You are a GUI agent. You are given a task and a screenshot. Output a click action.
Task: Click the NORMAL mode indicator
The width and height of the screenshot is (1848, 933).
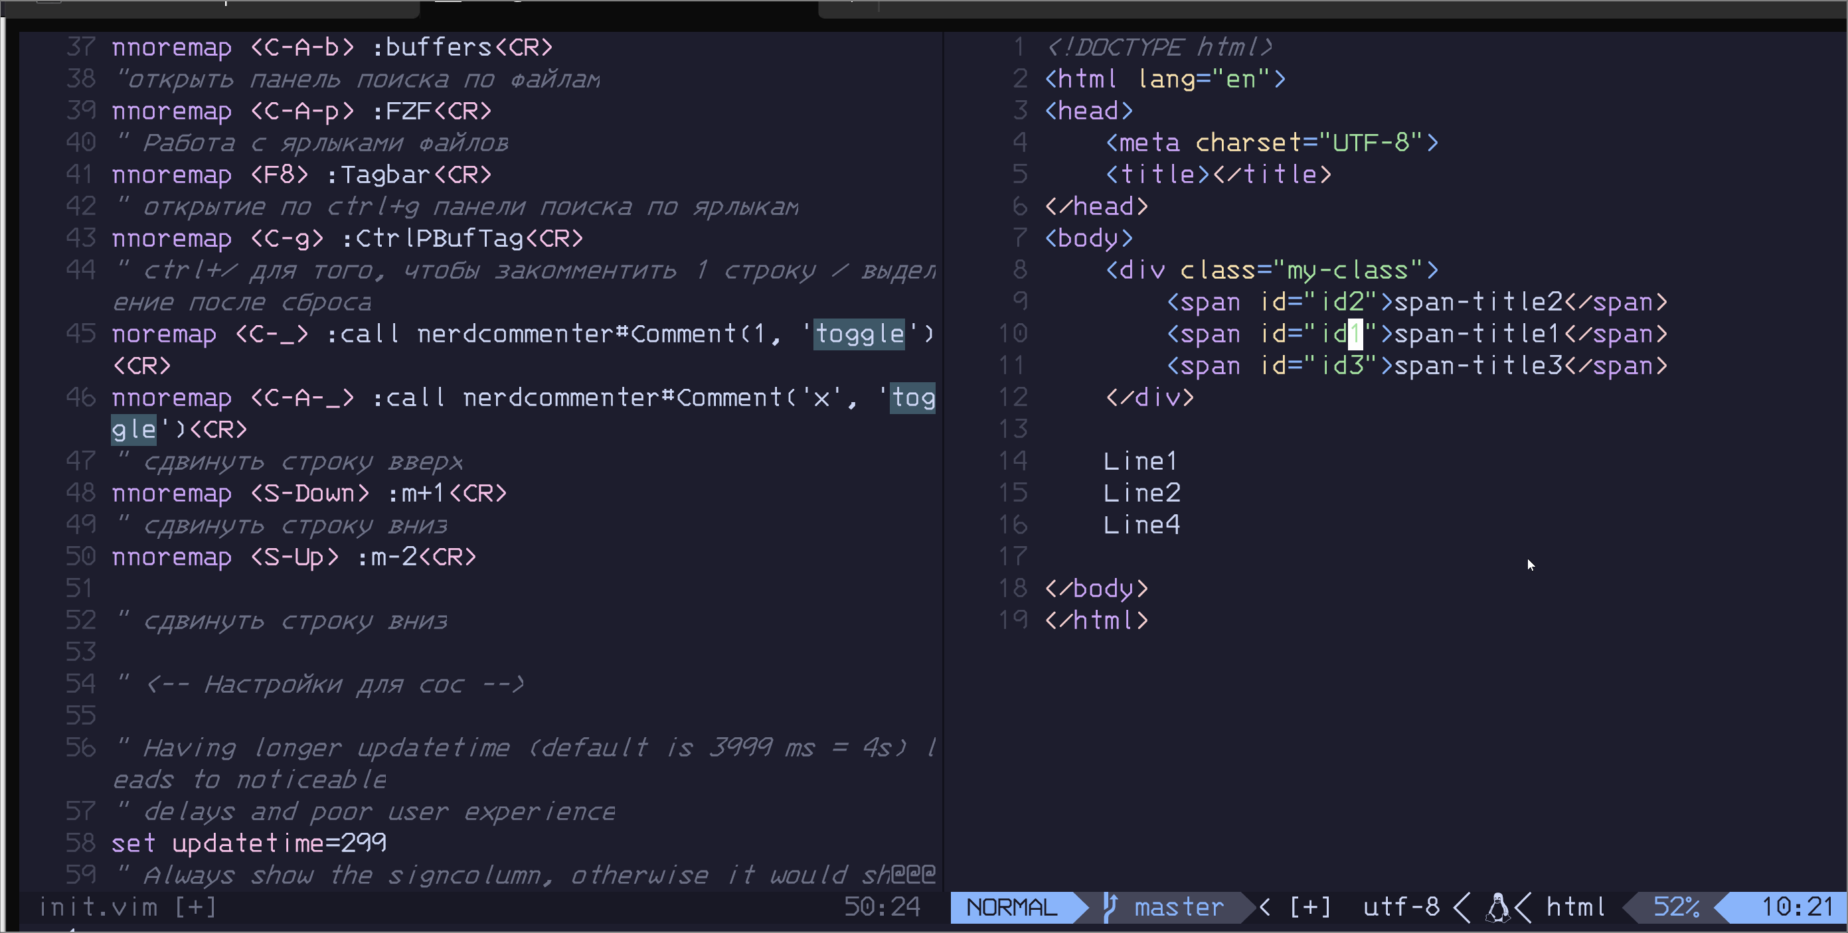coord(1011,907)
